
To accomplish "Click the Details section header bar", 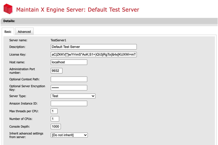I will [x=109, y=21].
